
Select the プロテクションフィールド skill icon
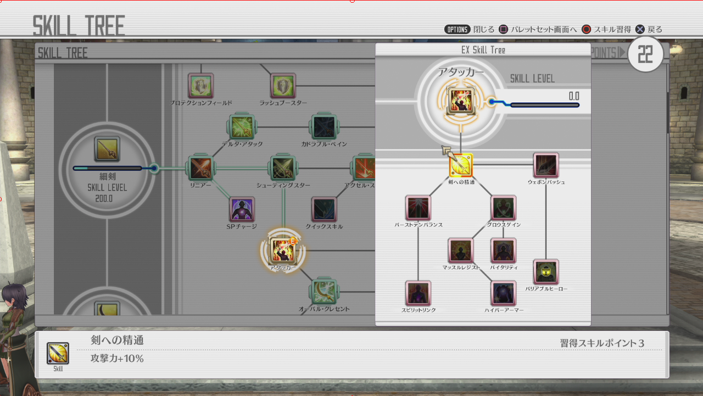point(200,86)
